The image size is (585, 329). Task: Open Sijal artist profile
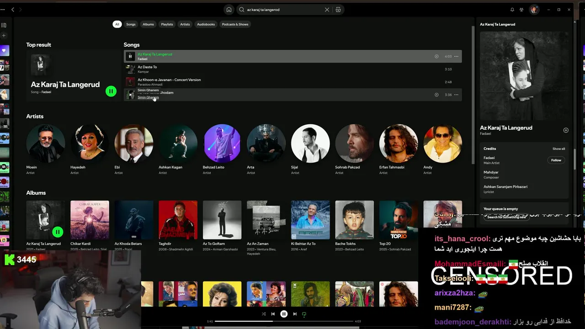pyautogui.click(x=310, y=143)
